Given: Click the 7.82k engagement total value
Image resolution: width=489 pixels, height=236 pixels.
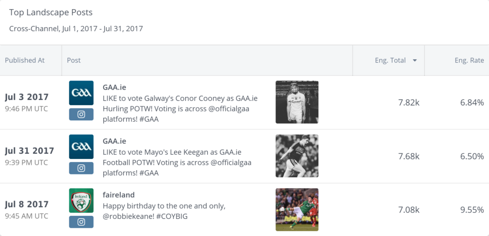Looking at the screenshot, I should (409, 102).
